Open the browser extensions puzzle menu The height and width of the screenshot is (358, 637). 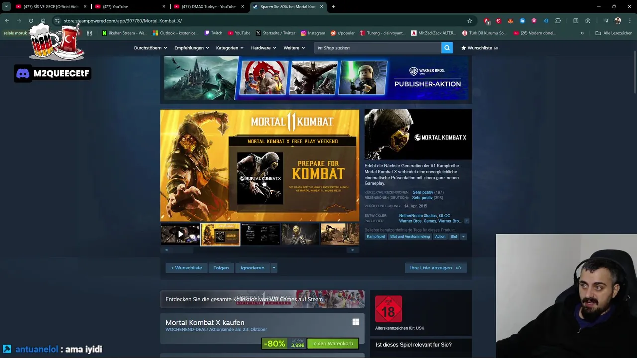(x=558, y=21)
